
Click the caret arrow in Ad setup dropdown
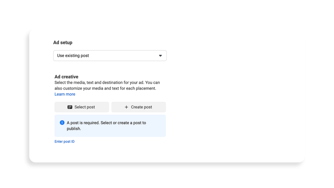tap(160, 56)
